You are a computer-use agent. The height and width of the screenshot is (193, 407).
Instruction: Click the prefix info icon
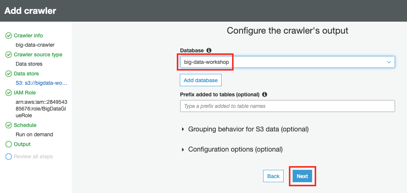tap(265, 94)
